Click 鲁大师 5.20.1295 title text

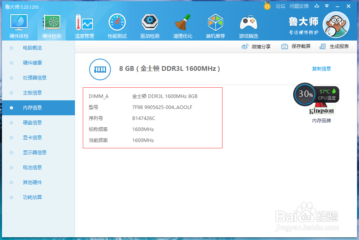[22, 7]
